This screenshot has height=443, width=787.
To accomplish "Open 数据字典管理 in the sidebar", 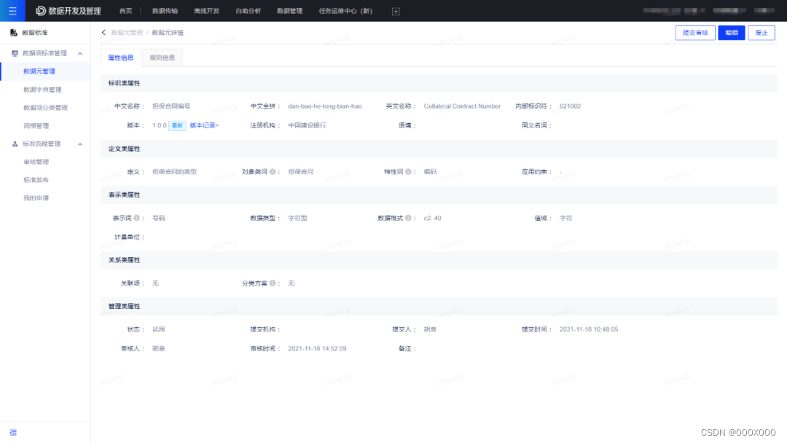I will 42,90.
